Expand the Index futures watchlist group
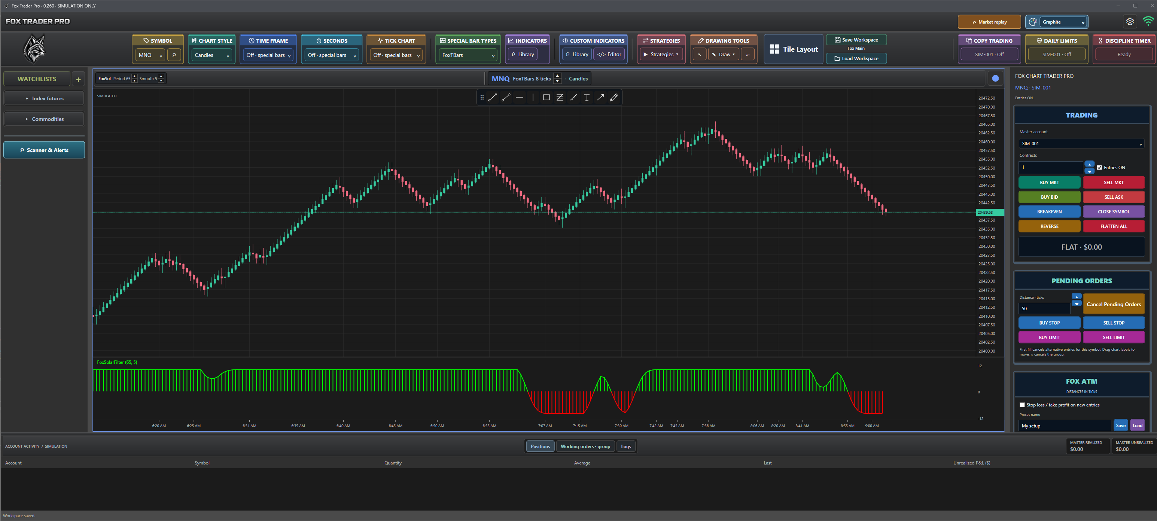 pos(44,98)
